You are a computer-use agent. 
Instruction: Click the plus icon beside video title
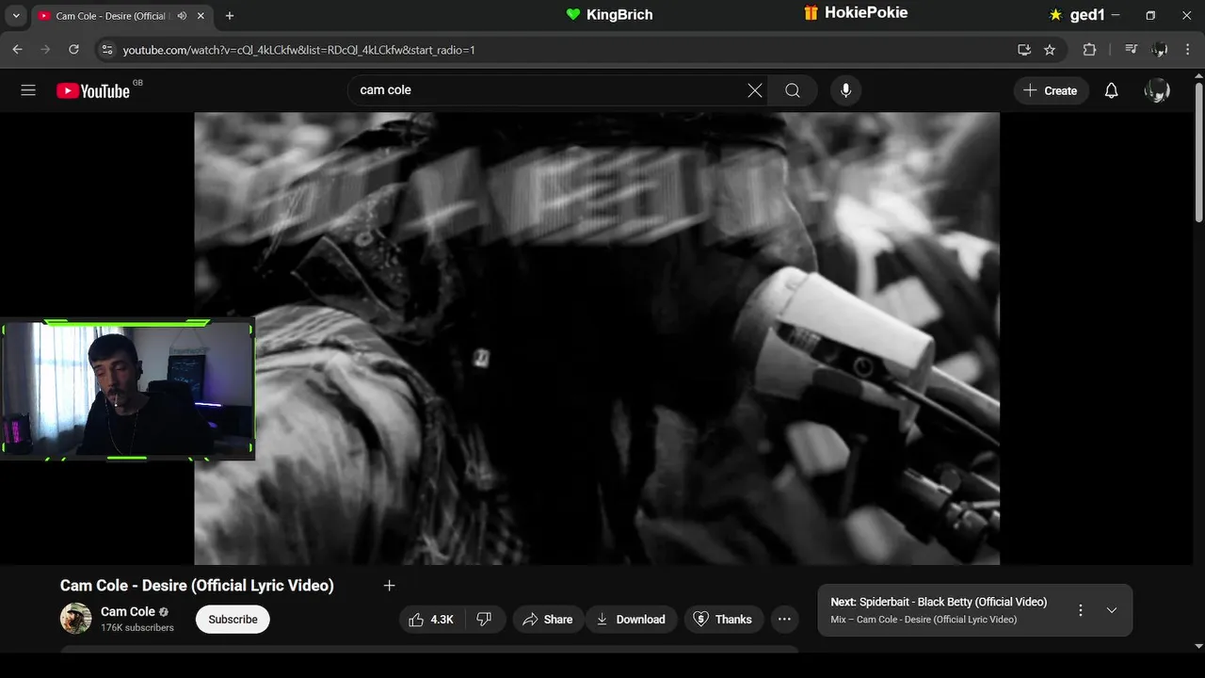(x=389, y=586)
